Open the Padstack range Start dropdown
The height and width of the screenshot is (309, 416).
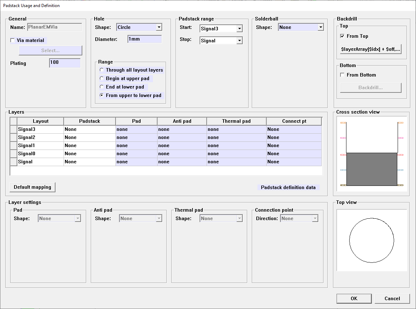click(x=240, y=29)
